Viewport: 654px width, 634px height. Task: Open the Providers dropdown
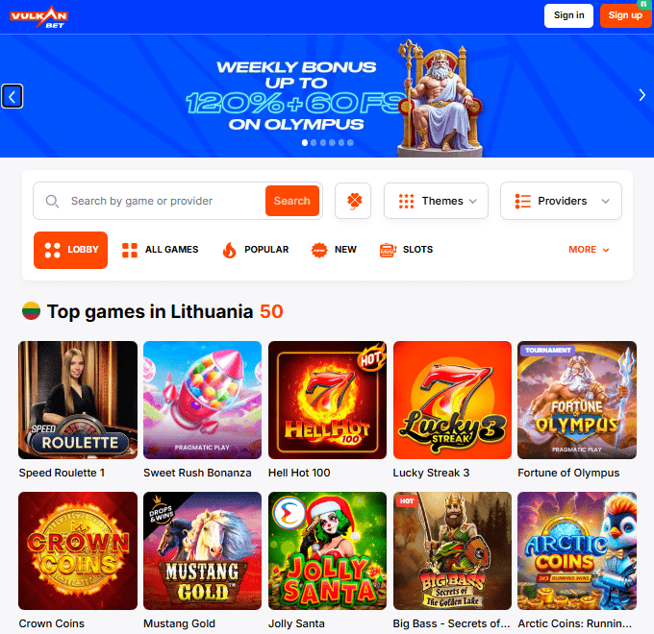(561, 201)
